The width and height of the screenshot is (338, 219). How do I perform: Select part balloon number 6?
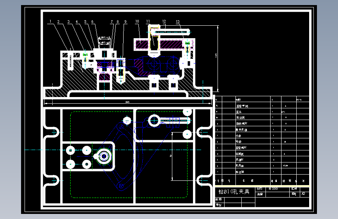coord(92,21)
